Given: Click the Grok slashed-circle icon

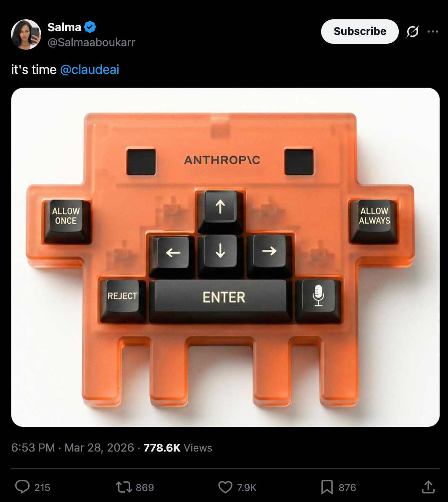Looking at the screenshot, I should coord(412,32).
